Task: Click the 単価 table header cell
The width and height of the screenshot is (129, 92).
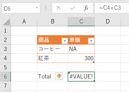Action: click(81, 40)
